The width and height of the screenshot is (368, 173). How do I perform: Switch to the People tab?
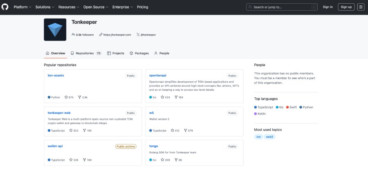[x=162, y=53]
